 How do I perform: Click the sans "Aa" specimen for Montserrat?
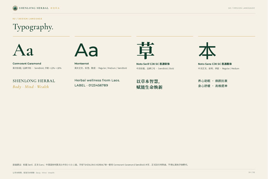pyautogui.click(x=86, y=50)
